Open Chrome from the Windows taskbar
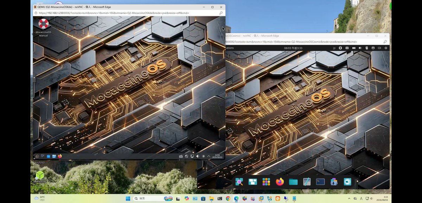This screenshot has width=422, height=203. pyautogui.click(x=228, y=198)
